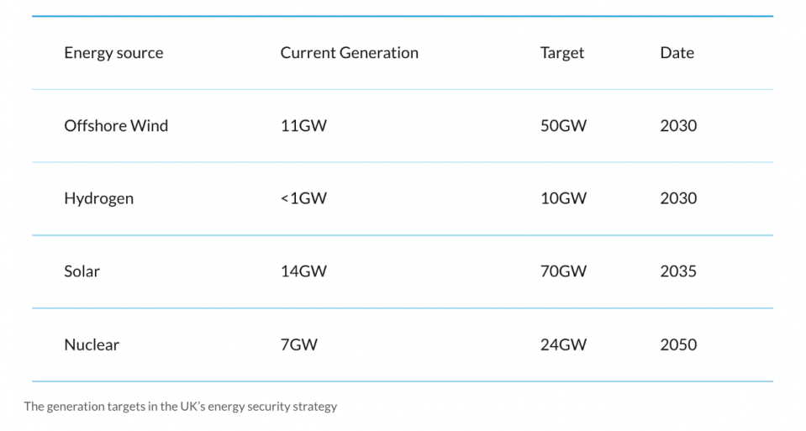Select the Solar row label
This screenshot has height=431, width=806.
82,271
